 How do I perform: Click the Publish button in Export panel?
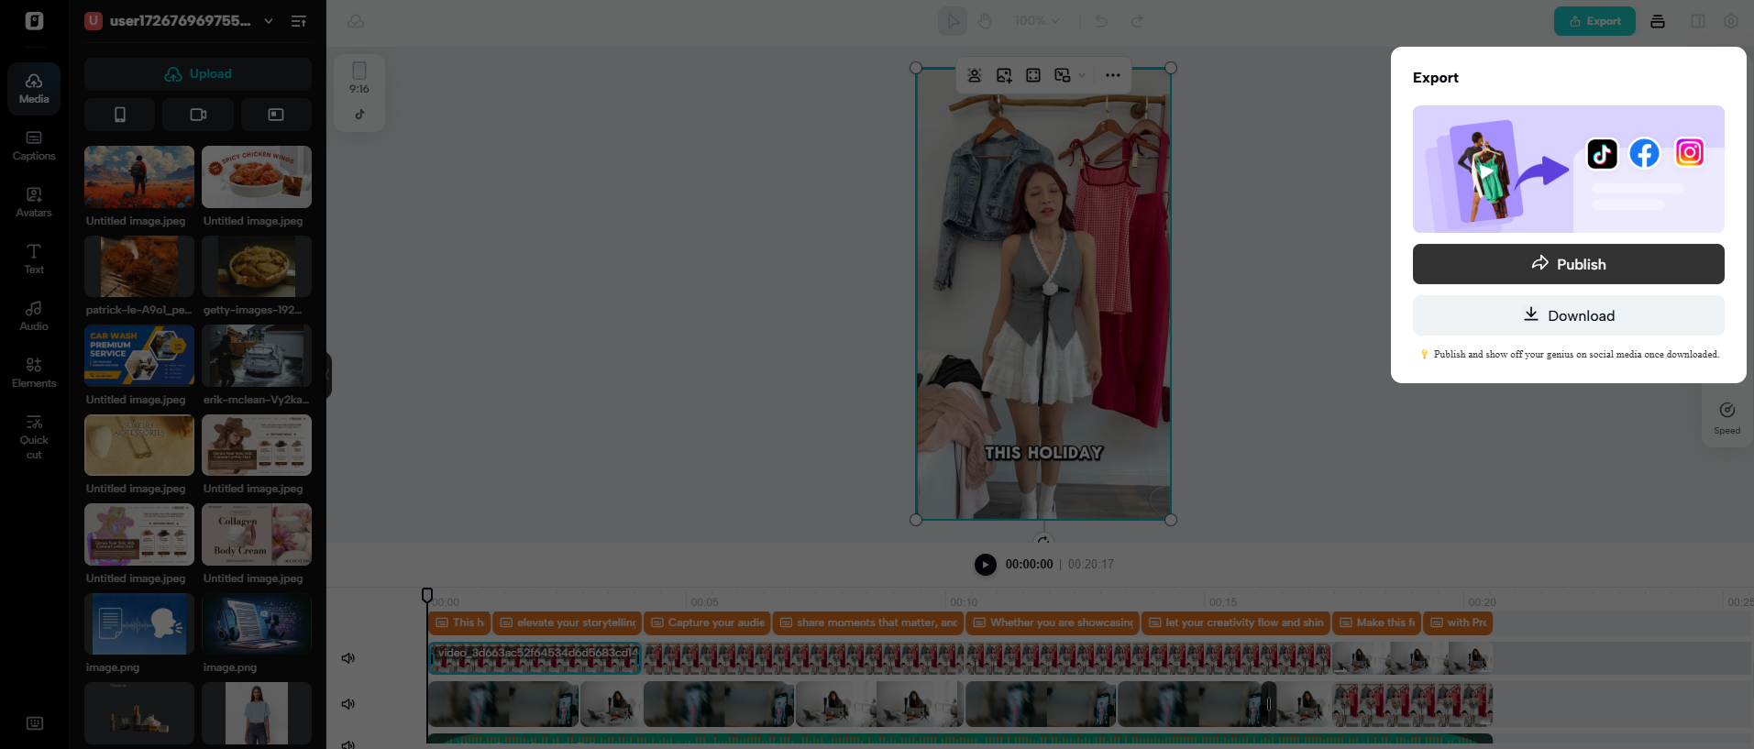coord(1568,264)
